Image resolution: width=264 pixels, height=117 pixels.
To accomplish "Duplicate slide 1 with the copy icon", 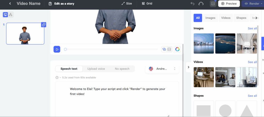I will pyautogui.click(x=44, y=25).
